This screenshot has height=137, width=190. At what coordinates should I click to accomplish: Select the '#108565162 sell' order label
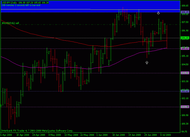(x=11, y=23)
